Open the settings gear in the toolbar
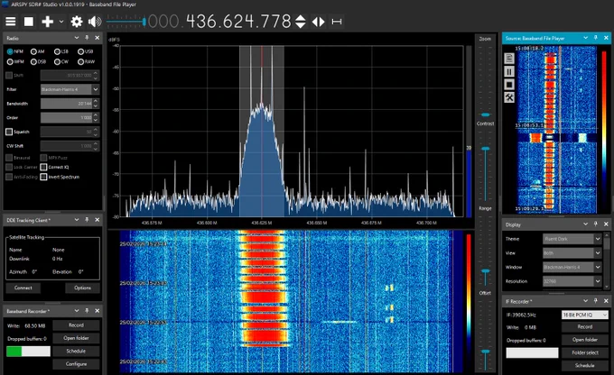 (77, 22)
